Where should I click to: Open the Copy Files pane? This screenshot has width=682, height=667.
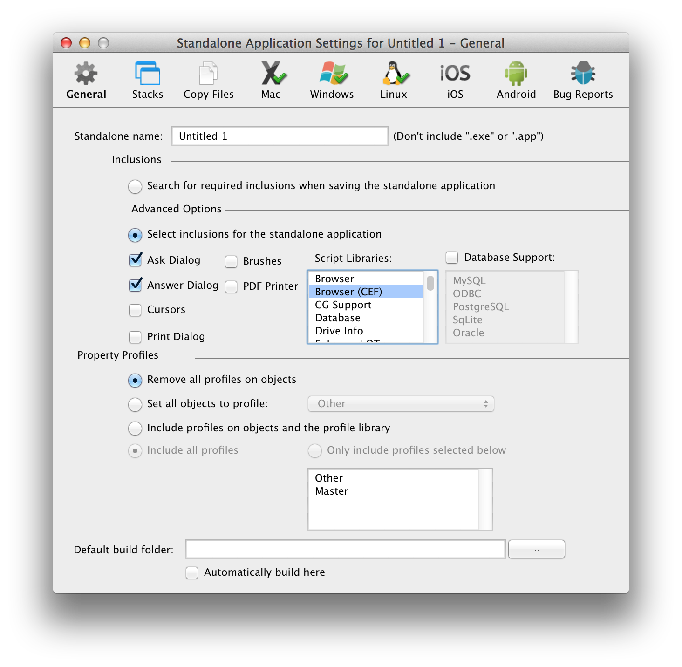coord(209,81)
